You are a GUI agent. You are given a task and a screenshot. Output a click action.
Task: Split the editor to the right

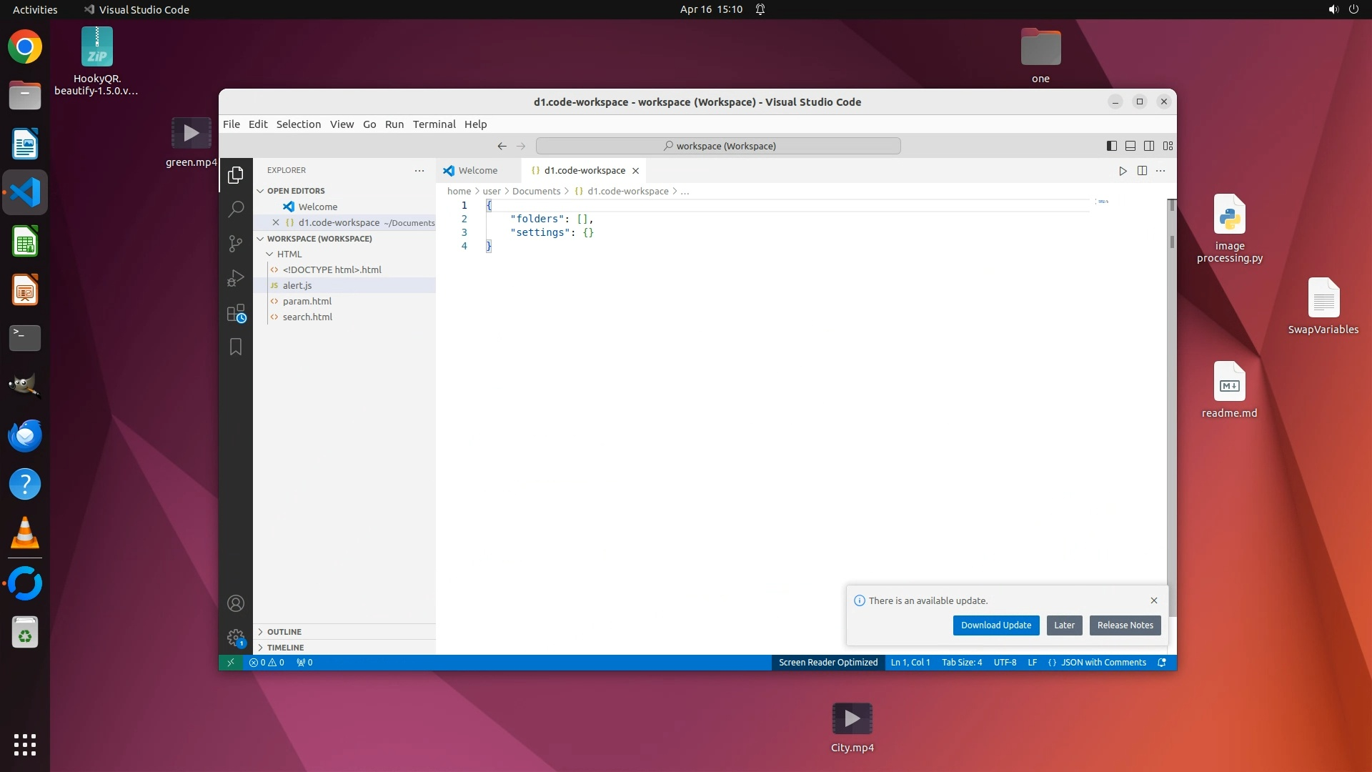(x=1142, y=171)
